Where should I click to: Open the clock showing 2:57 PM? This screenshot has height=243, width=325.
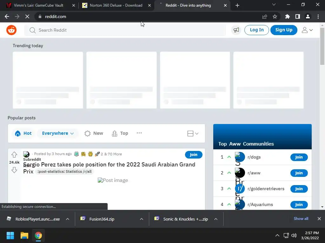tap(310, 235)
